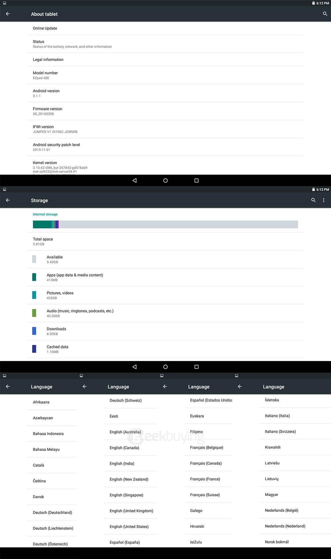This screenshot has width=331, height=559.
Task: Open Cached data storage entry
Action: (57, 349)
